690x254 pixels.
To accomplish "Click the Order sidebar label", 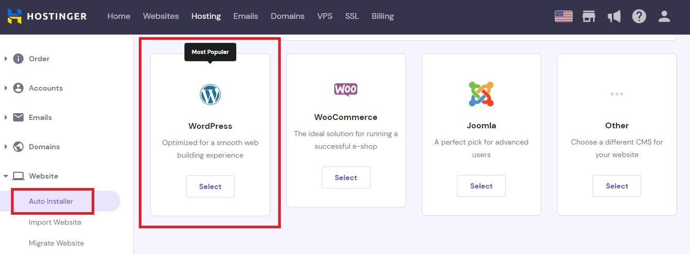I will (x=39, y=59).
